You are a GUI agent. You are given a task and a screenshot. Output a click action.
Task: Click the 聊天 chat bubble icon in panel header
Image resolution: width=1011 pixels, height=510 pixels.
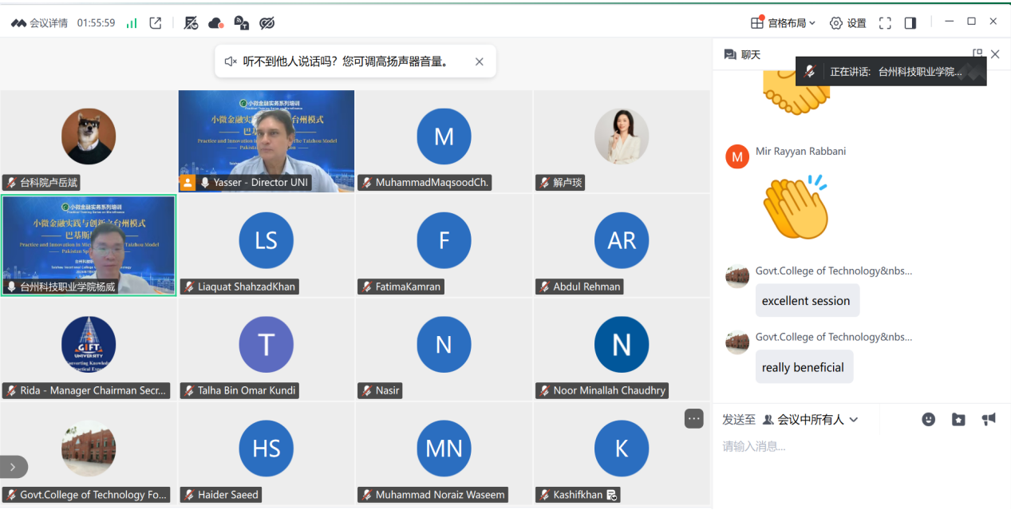(729, 54)
